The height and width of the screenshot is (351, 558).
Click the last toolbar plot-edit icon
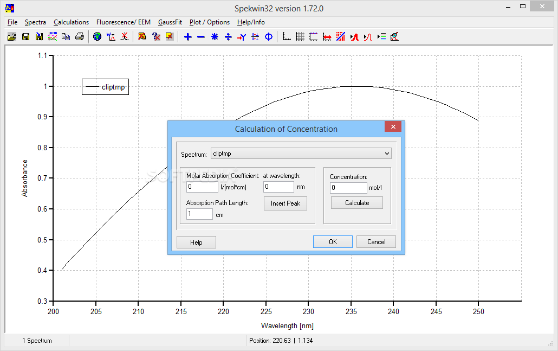point(394,36)
